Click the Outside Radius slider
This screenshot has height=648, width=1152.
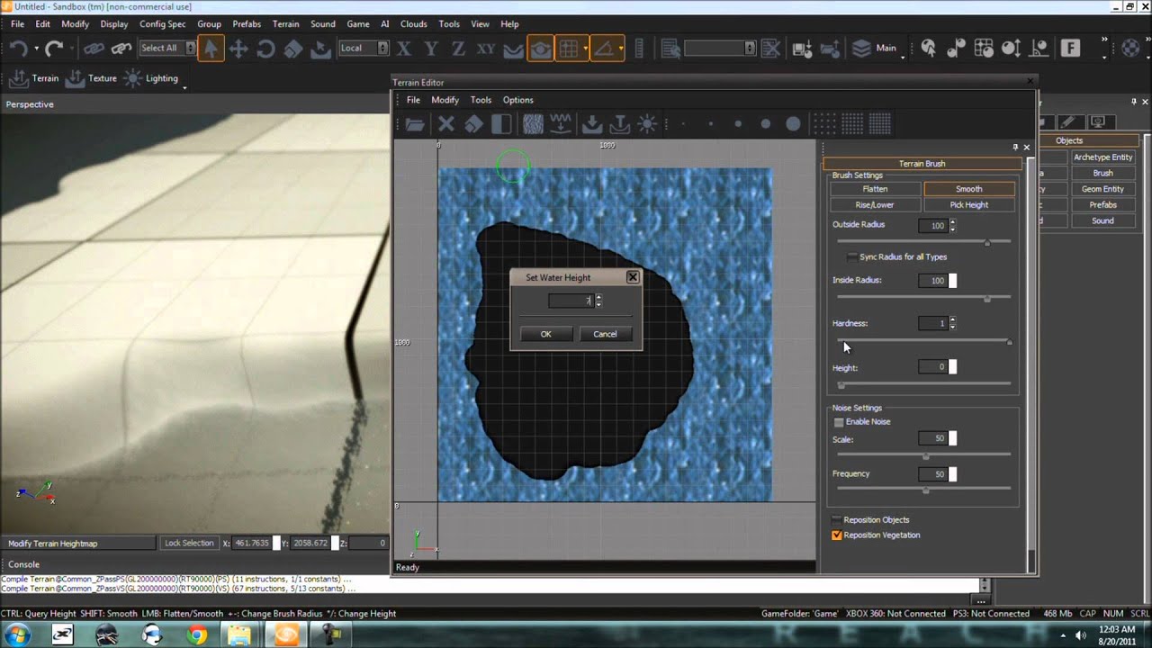pos(923,241)
